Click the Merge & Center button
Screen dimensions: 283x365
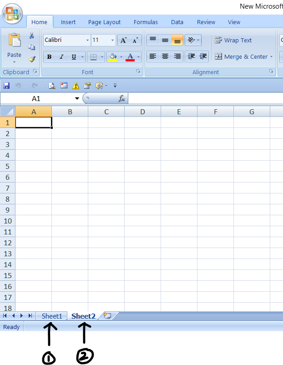243,57
